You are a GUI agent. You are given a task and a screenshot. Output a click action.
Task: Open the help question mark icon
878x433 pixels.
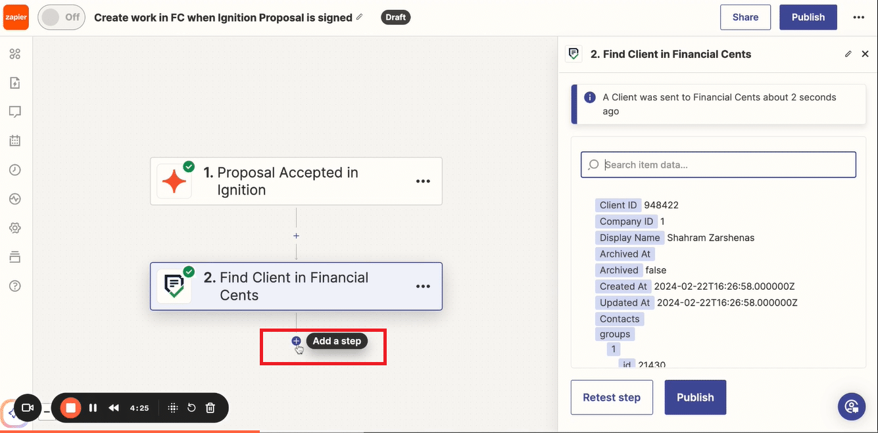(15, 286)
